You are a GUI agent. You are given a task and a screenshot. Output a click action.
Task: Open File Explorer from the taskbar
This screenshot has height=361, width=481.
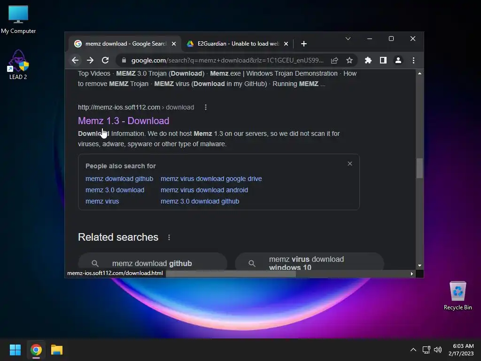tap(57, 350)
